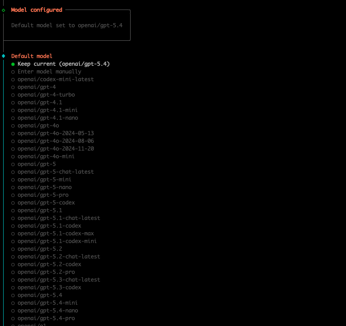Select openai/gpt-5-codex in the list

pyautogui.click(x=46, y=203)
